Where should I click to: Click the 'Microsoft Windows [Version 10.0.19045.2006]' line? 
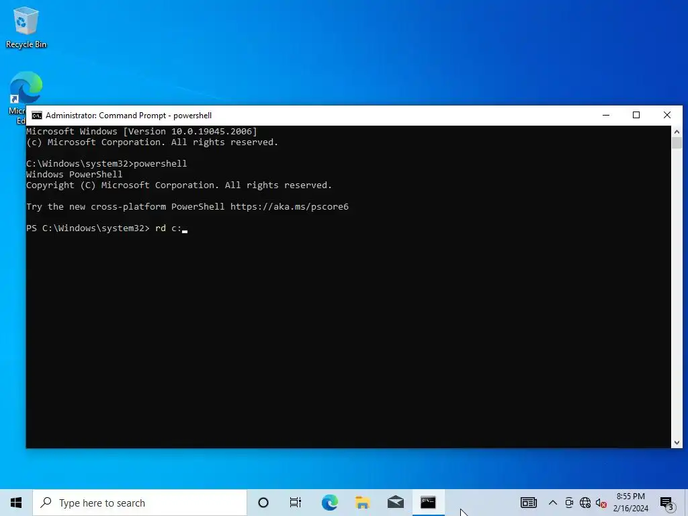(141, 131)
